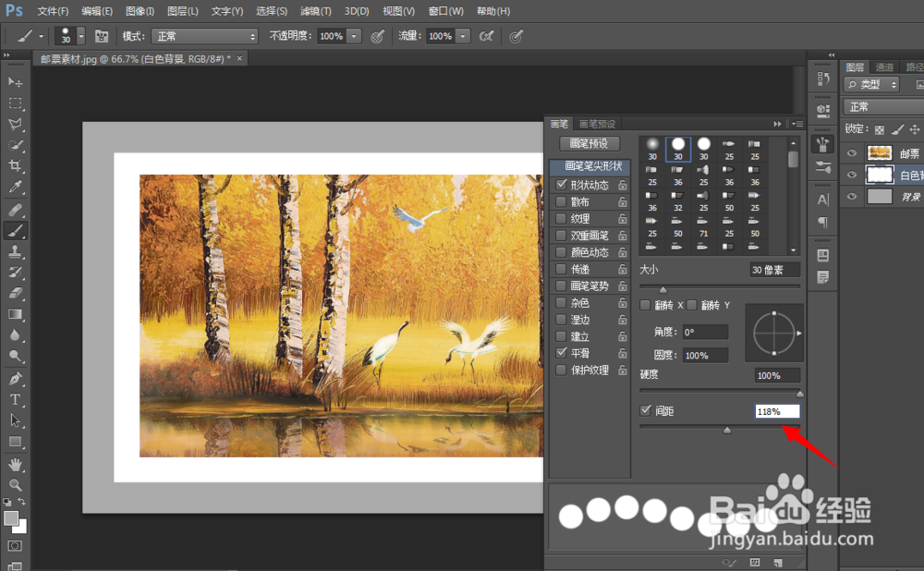Toggle pressure for size icon

point(516,37)
